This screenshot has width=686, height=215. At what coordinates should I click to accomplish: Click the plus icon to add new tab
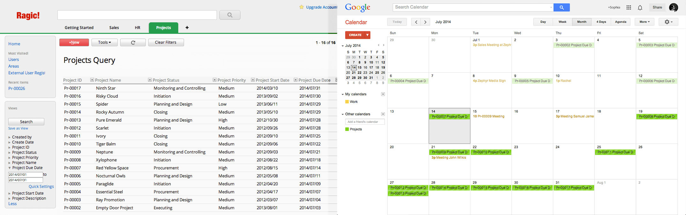[187, 28]
